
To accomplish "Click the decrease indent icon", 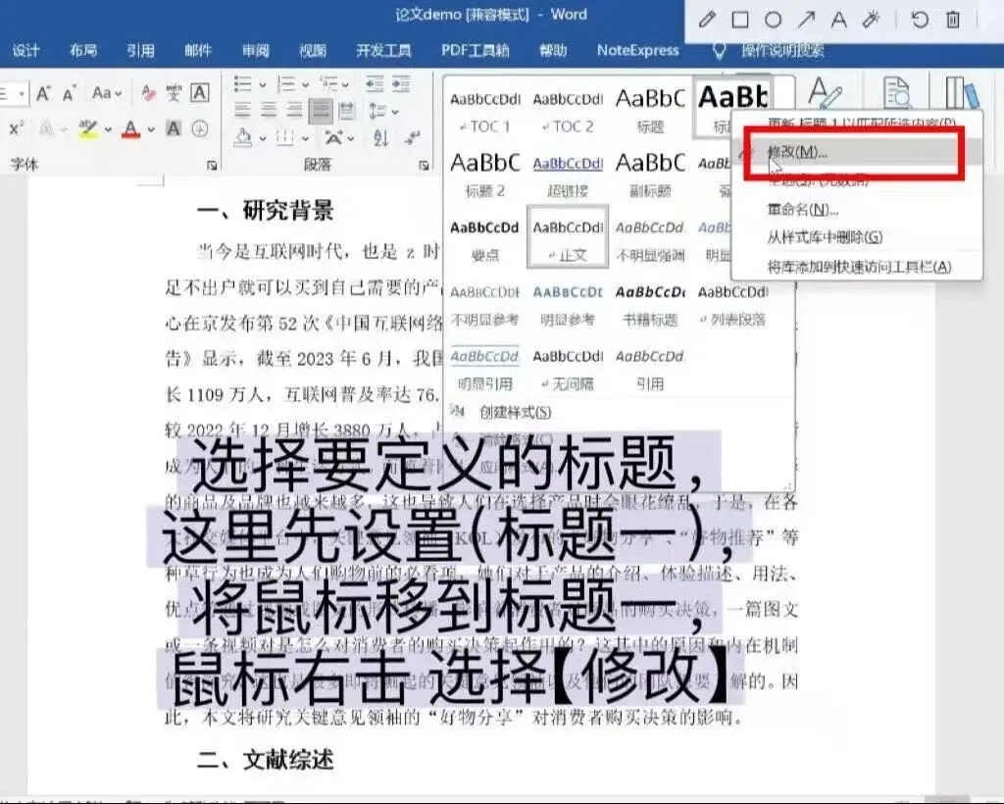I will (375, 84).
